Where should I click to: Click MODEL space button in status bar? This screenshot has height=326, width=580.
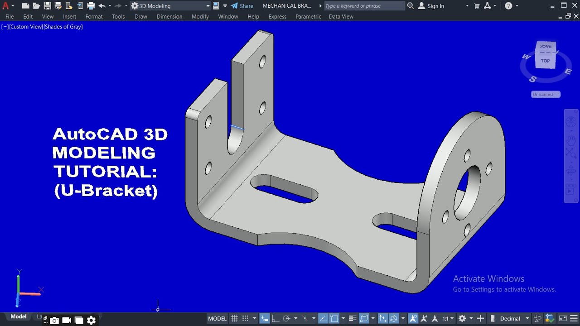click(x=217, y=318)
